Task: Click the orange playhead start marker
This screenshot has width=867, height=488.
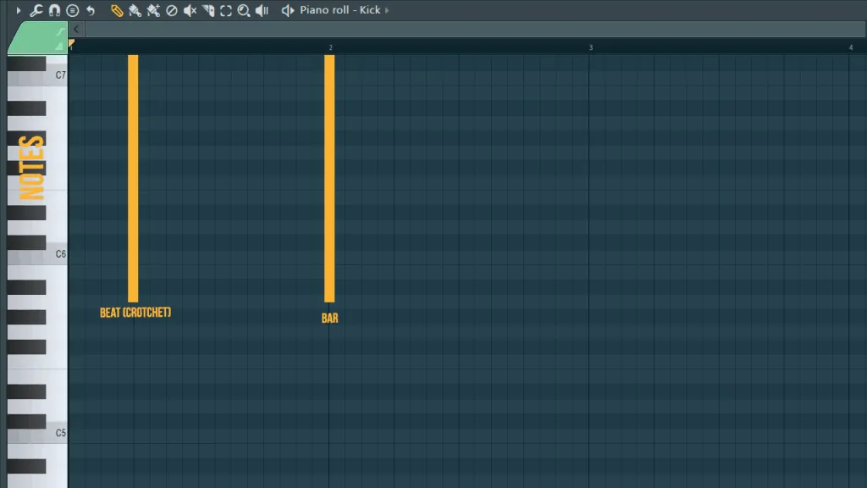Action: [x=71, y=43]
